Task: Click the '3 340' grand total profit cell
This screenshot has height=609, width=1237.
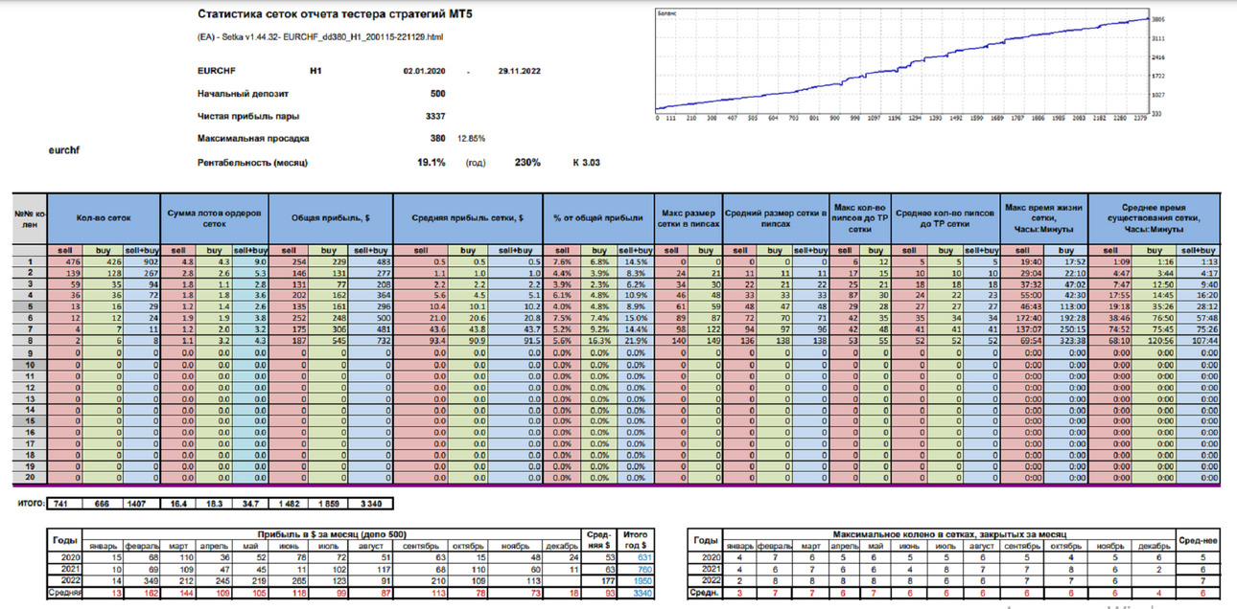Action: click(372, 503)
